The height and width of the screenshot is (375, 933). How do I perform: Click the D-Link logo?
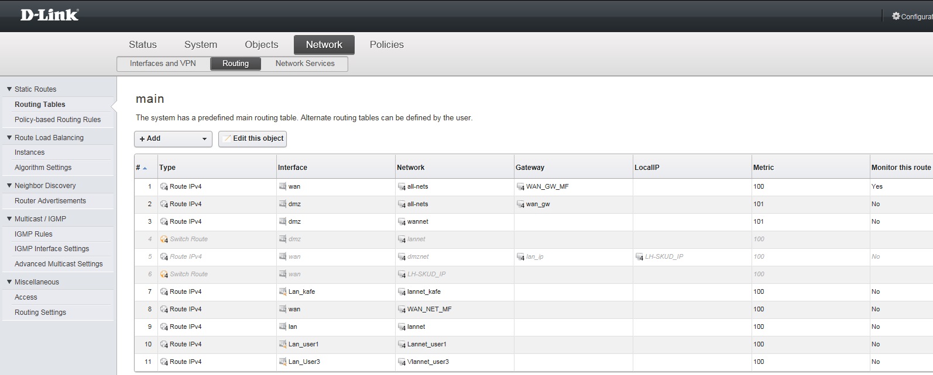pyautogui.click(x=49, y=15)
